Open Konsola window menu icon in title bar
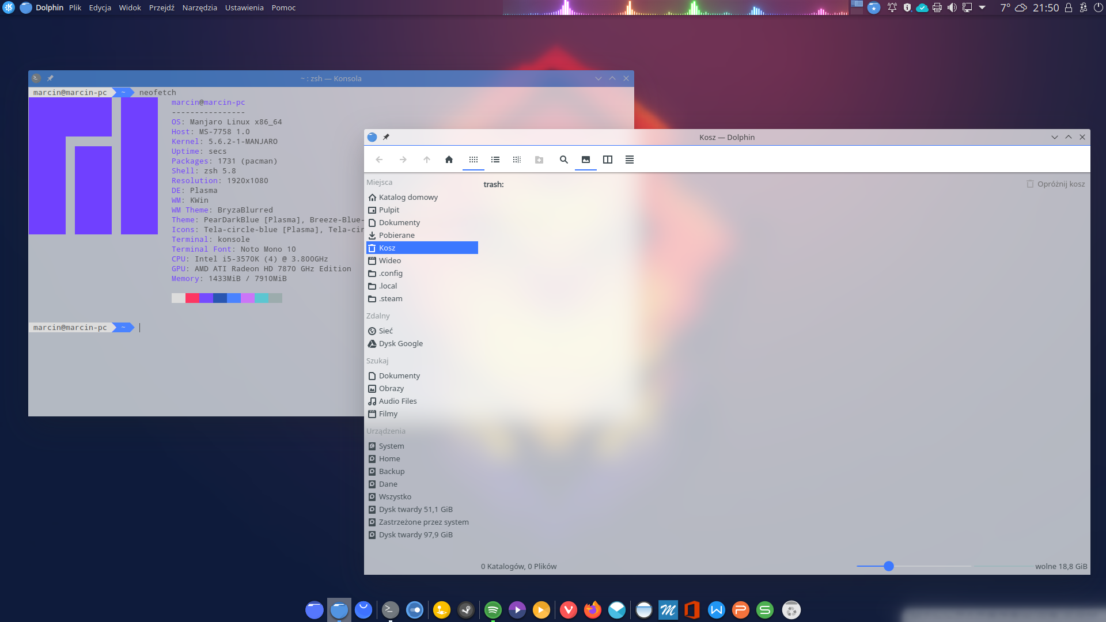Viewport: 1106px width, 622px height. point(36,78)
